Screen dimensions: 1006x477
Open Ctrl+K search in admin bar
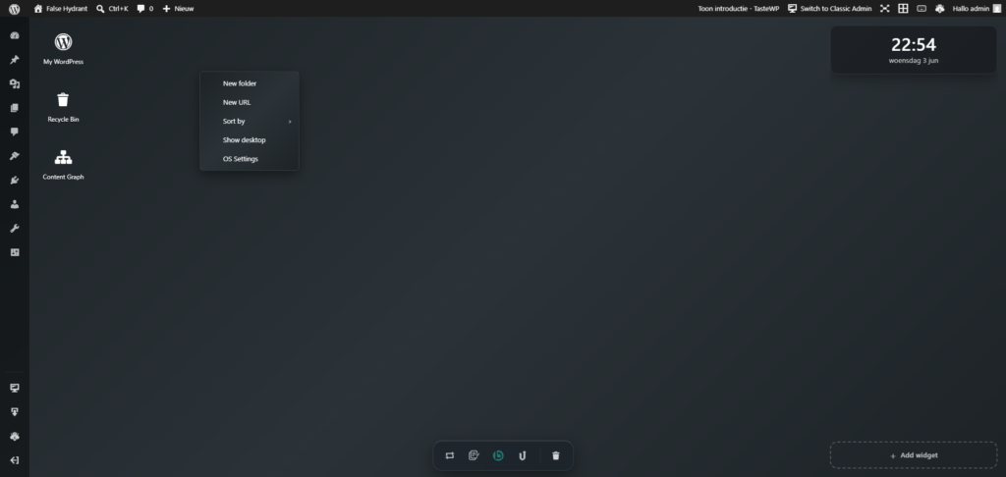point(112,8)
